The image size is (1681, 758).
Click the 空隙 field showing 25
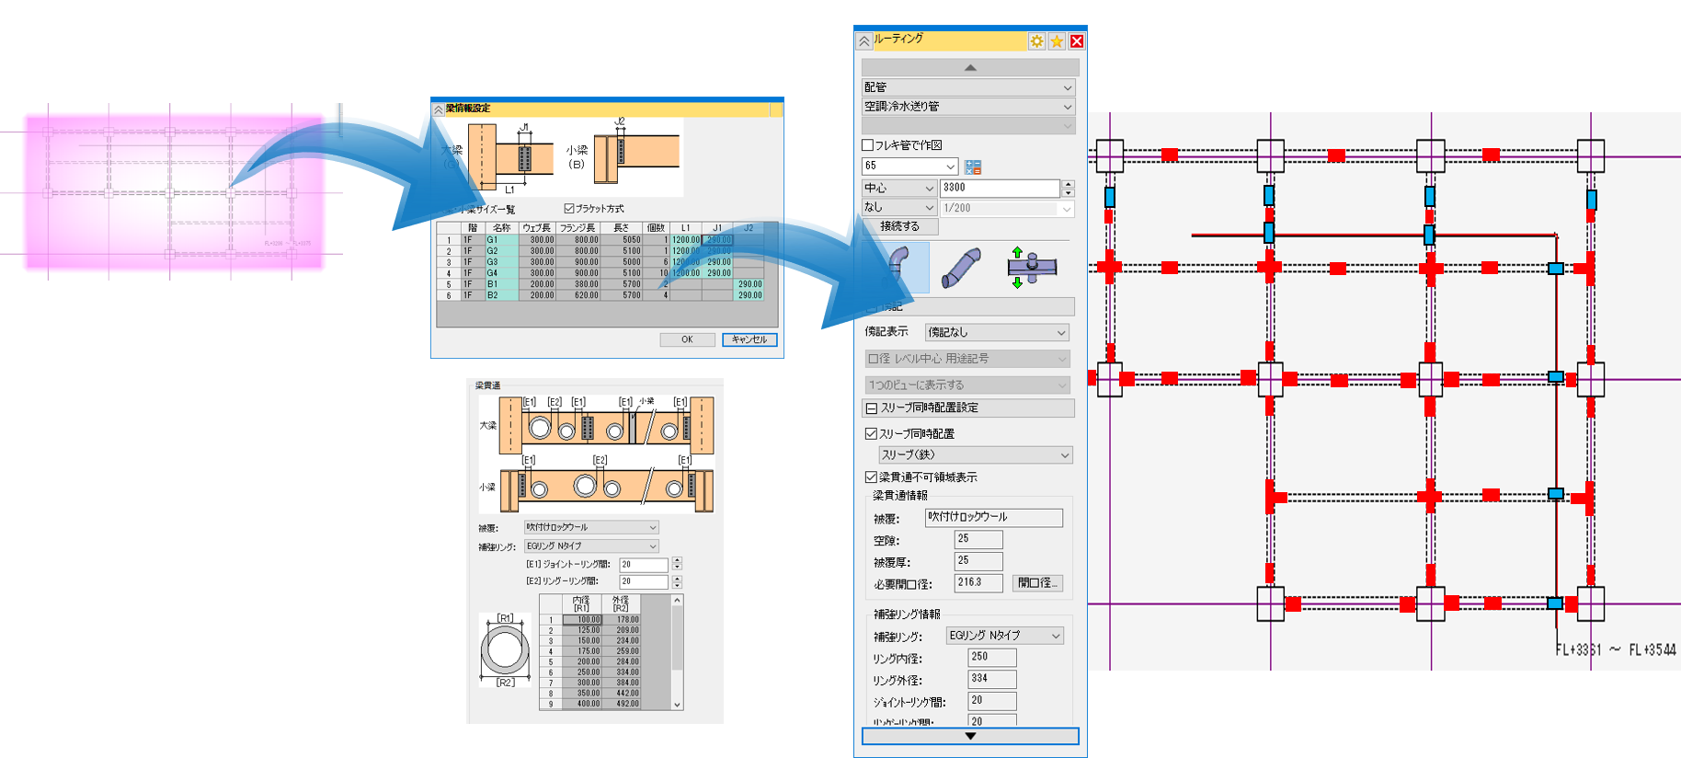tap(978, 540)
